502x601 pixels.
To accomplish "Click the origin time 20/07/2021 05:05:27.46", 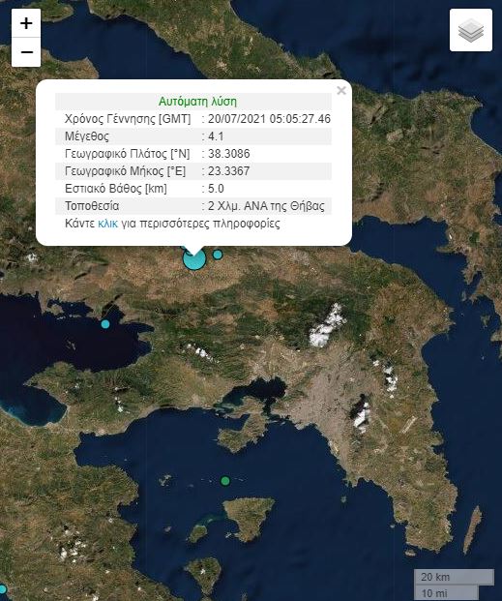I will click(269, 118).
